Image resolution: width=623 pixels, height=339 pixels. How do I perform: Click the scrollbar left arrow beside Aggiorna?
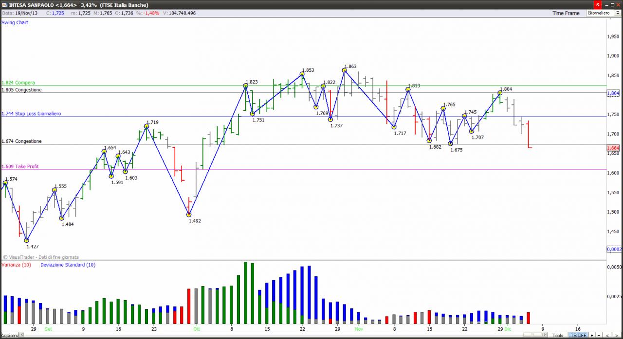pyautogui.click(x=21, y=335)
